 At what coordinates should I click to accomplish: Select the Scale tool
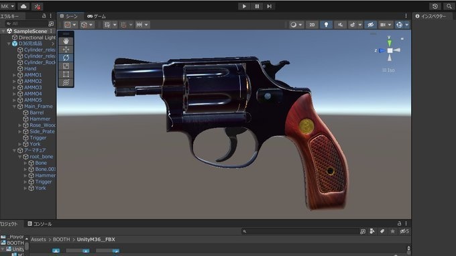(66, 66)
